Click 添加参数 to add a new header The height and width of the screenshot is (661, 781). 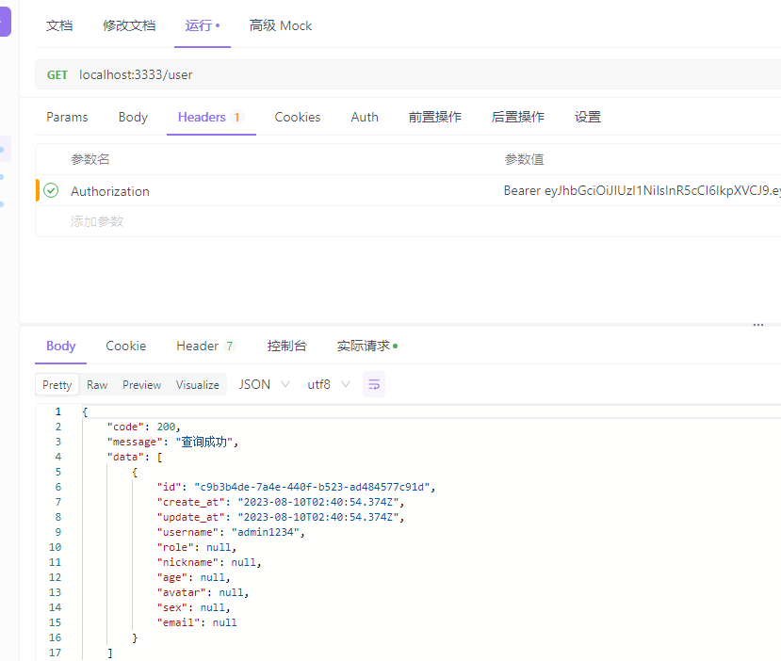tap(95, 220)
